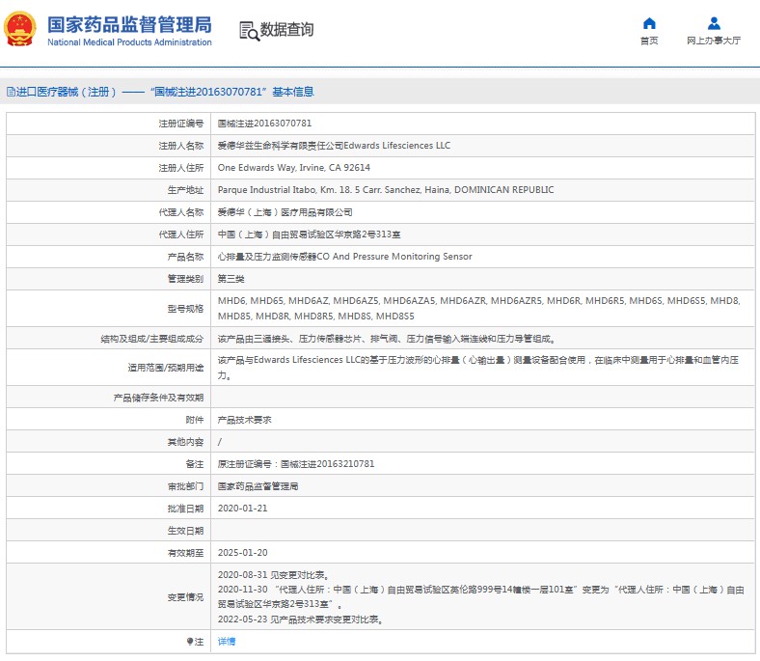Viewport: 760px width, 661px height.
Task: Click the 有效期至 label
Action: tap(185, 553)
